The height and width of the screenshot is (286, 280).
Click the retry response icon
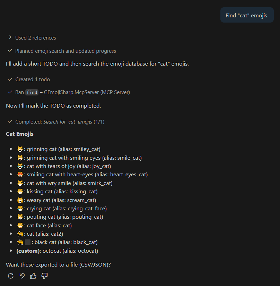coord(10,276)
